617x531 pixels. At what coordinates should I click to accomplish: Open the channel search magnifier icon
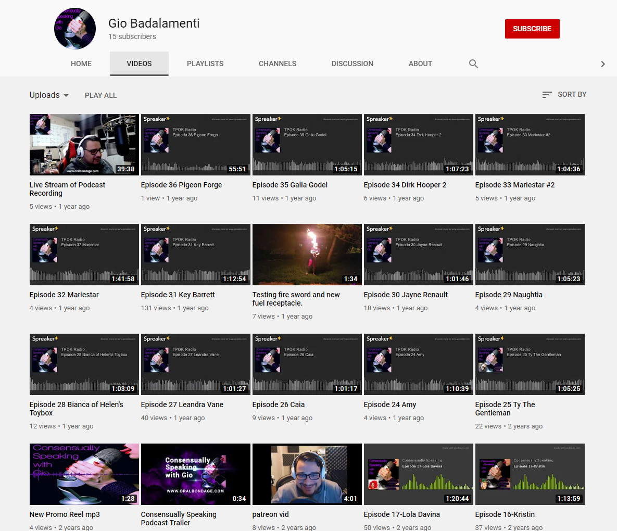tap(473, 64)
